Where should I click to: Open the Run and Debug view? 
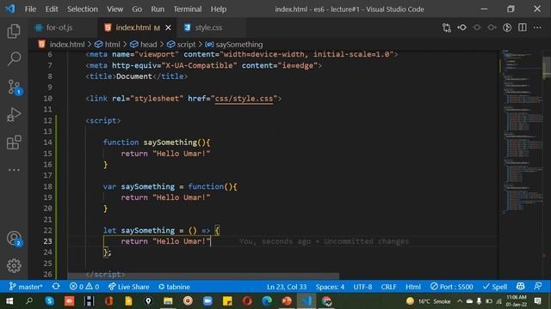click(x=14, y=114)
